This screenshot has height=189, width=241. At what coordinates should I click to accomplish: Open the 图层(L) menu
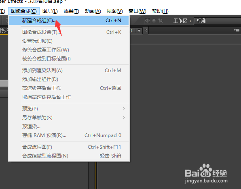pyautogui.click(x=50, y=11)
